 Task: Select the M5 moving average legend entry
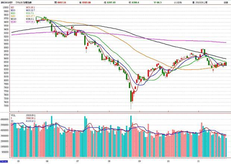tap(13, 7)
